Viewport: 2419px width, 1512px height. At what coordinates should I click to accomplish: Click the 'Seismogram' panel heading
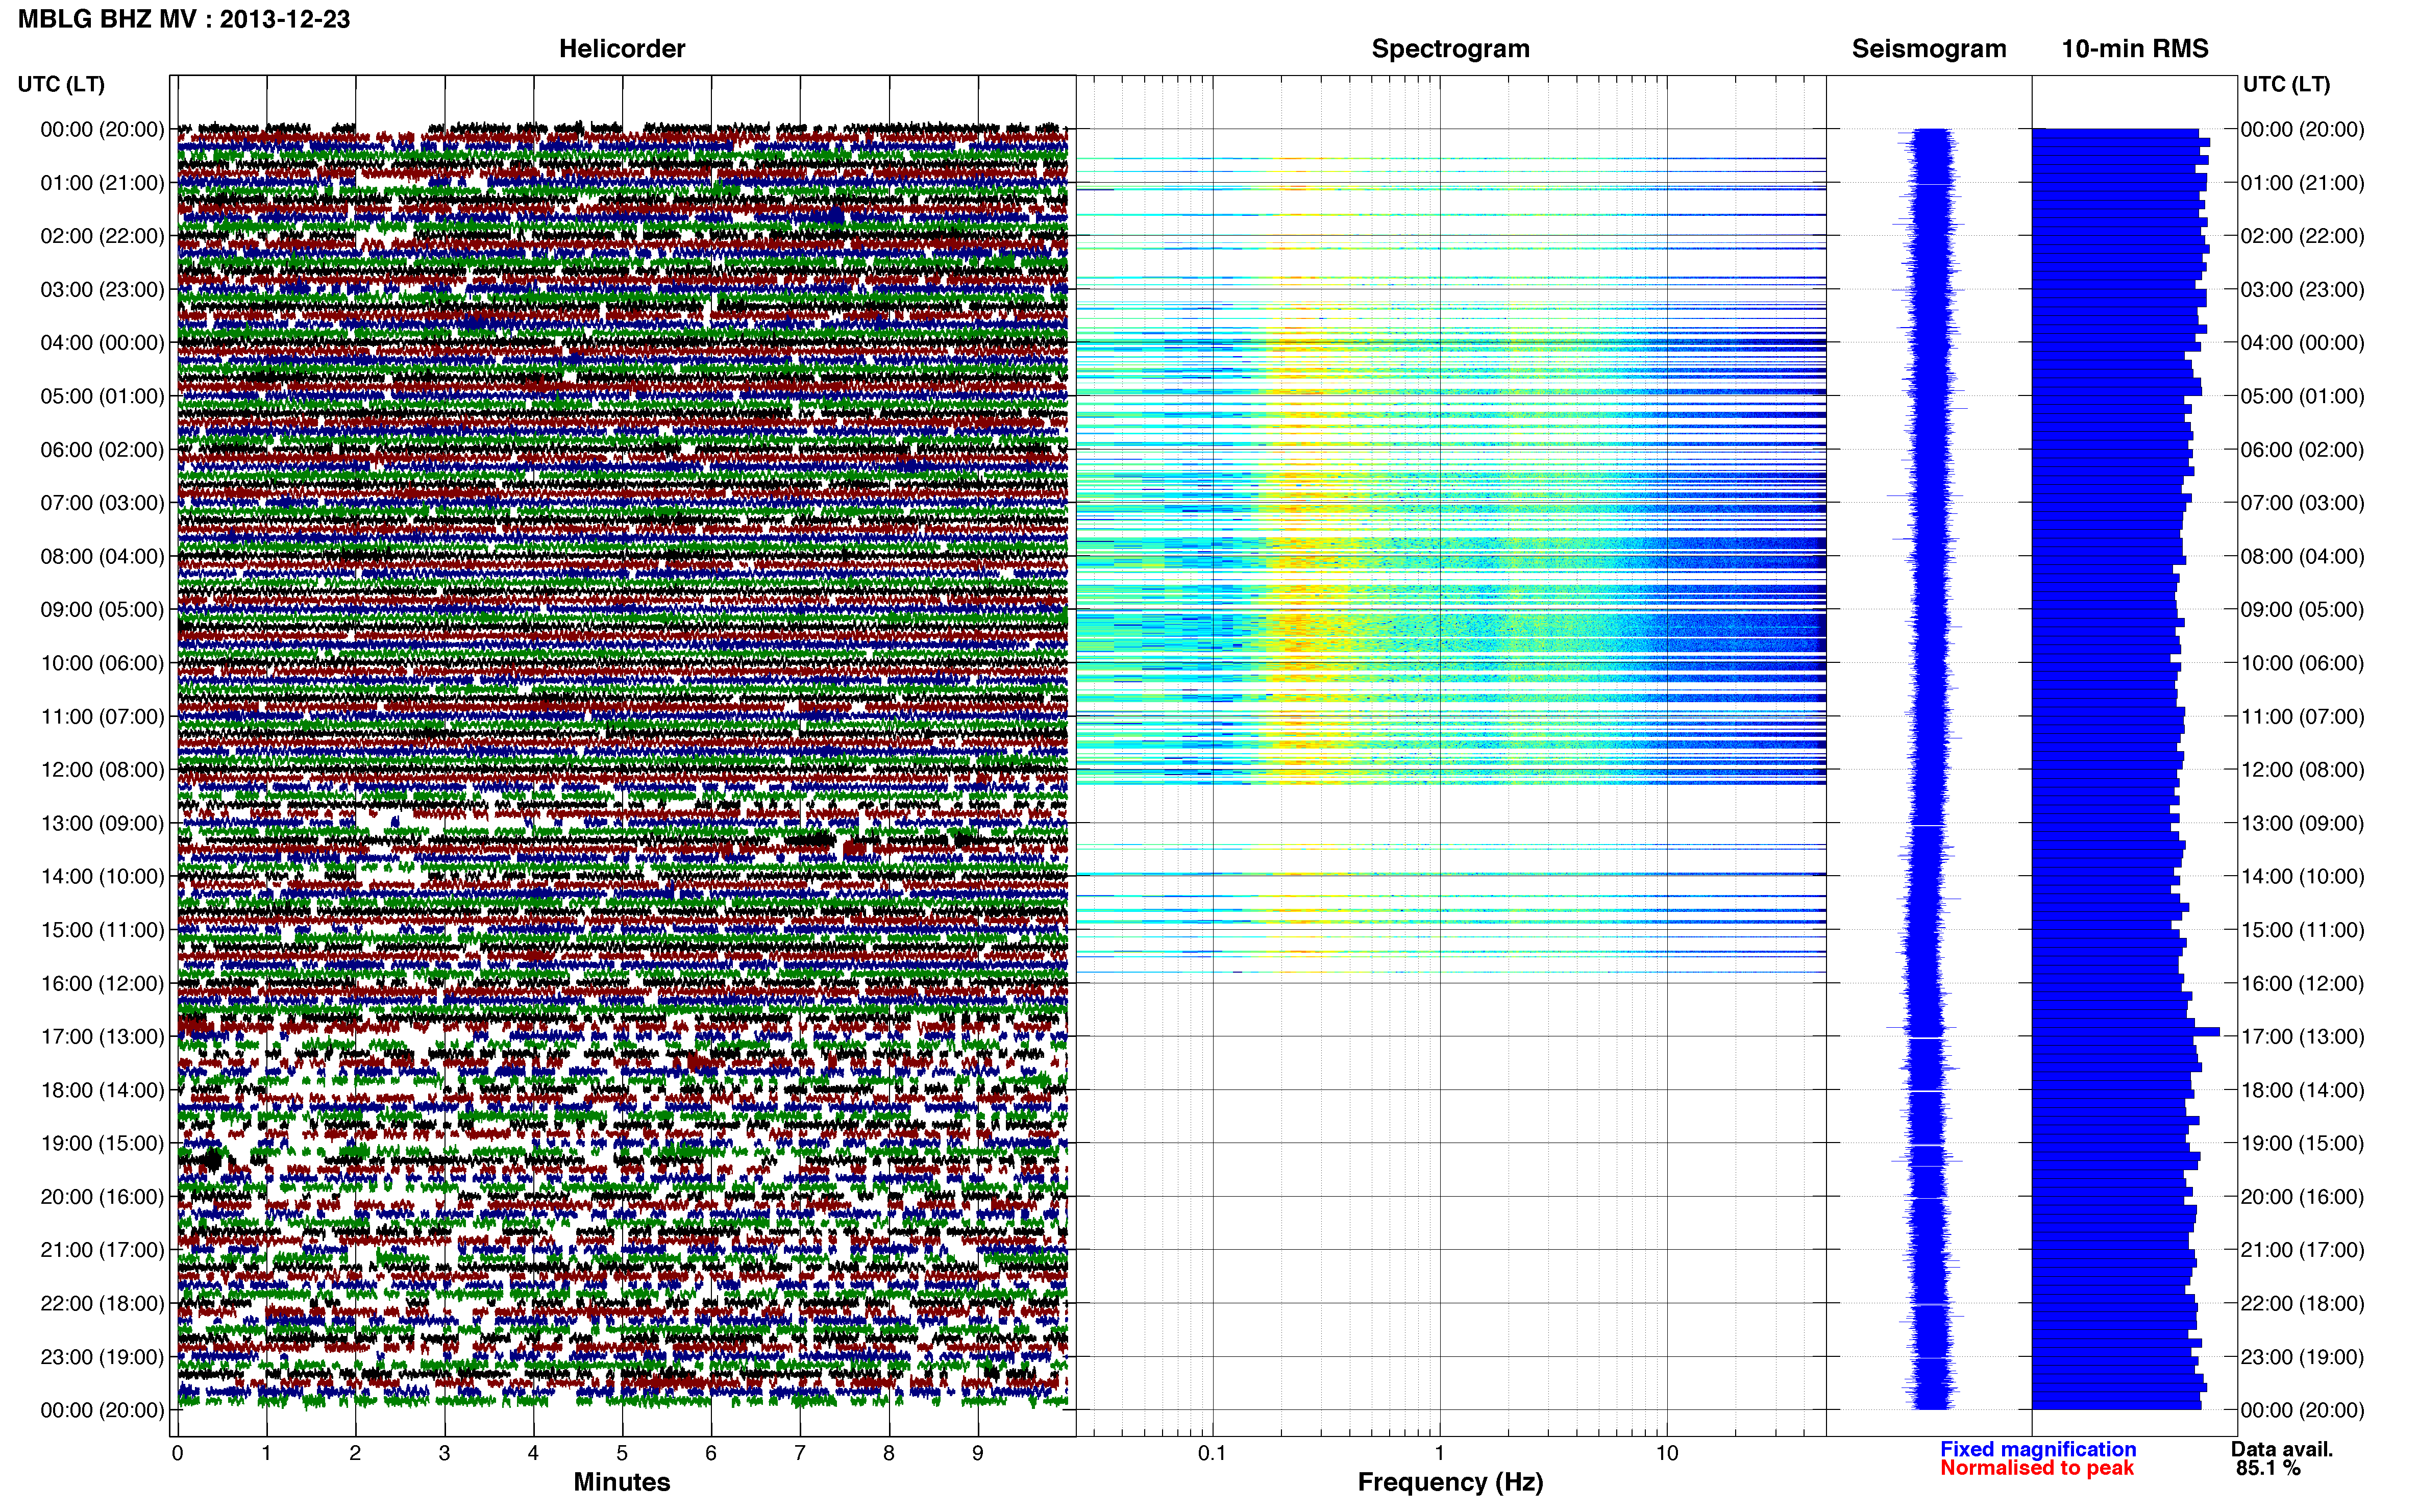coord(1929,49)
